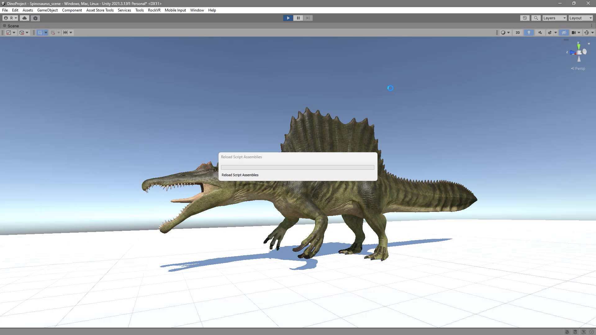Screen dimensions: 596x335
Task: Open the Component menu
Action: click(x=72, y=10)
